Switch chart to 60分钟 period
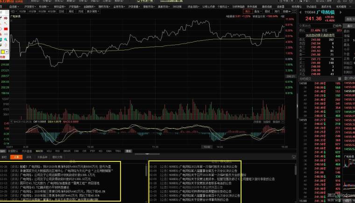Screen dimensions: 355x203 (x=52, y=11)
